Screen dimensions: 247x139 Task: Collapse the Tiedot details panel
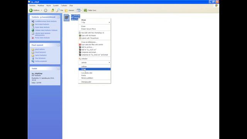(58, 68)
